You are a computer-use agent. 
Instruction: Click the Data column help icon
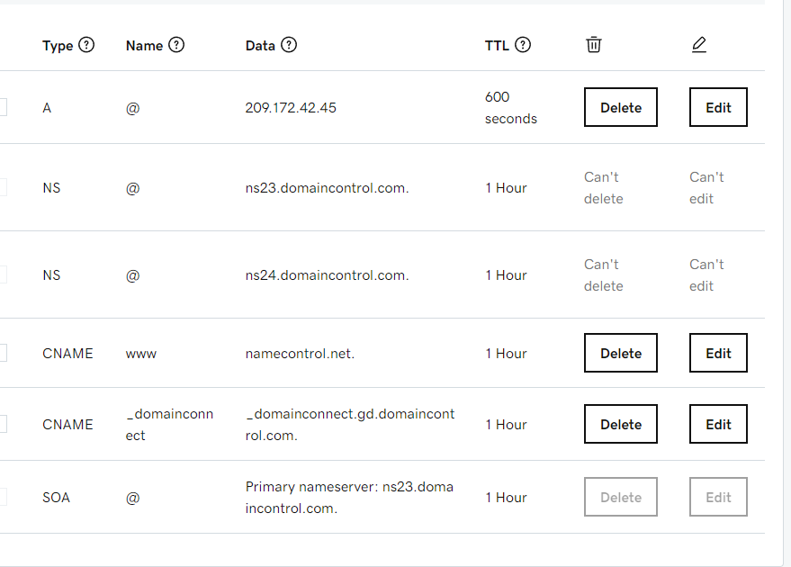[289, 45]
